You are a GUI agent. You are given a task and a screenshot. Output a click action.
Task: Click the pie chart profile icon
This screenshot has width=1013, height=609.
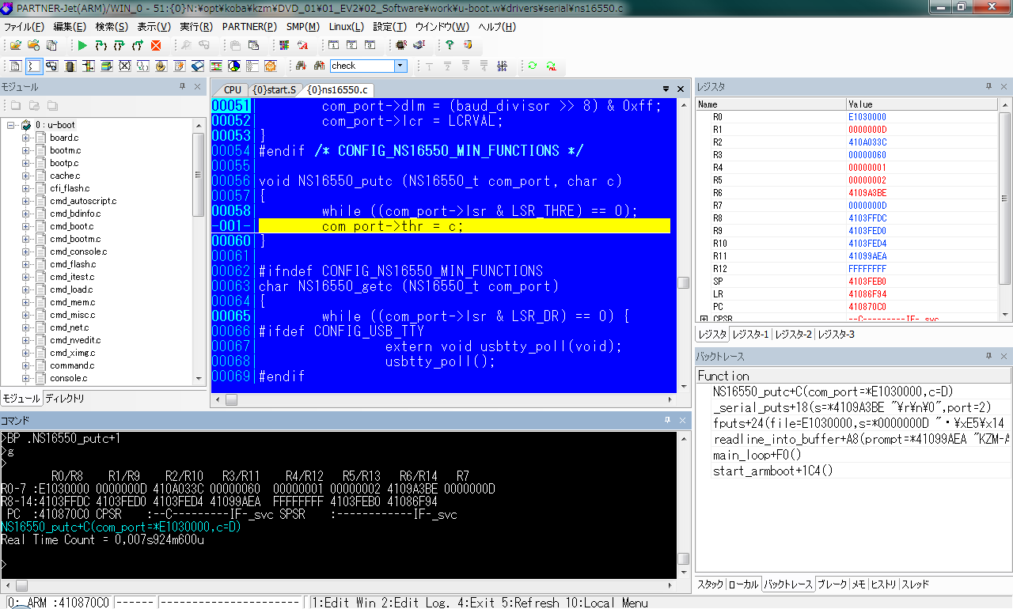pyautogui.click(x=234, y=66)
